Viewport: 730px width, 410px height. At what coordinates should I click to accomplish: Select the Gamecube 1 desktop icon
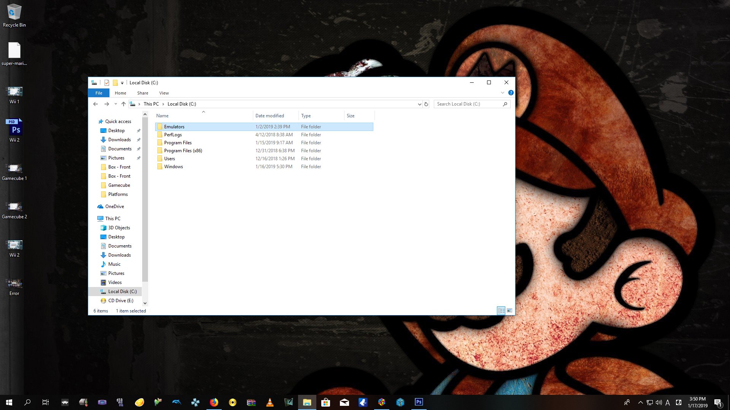14,172
